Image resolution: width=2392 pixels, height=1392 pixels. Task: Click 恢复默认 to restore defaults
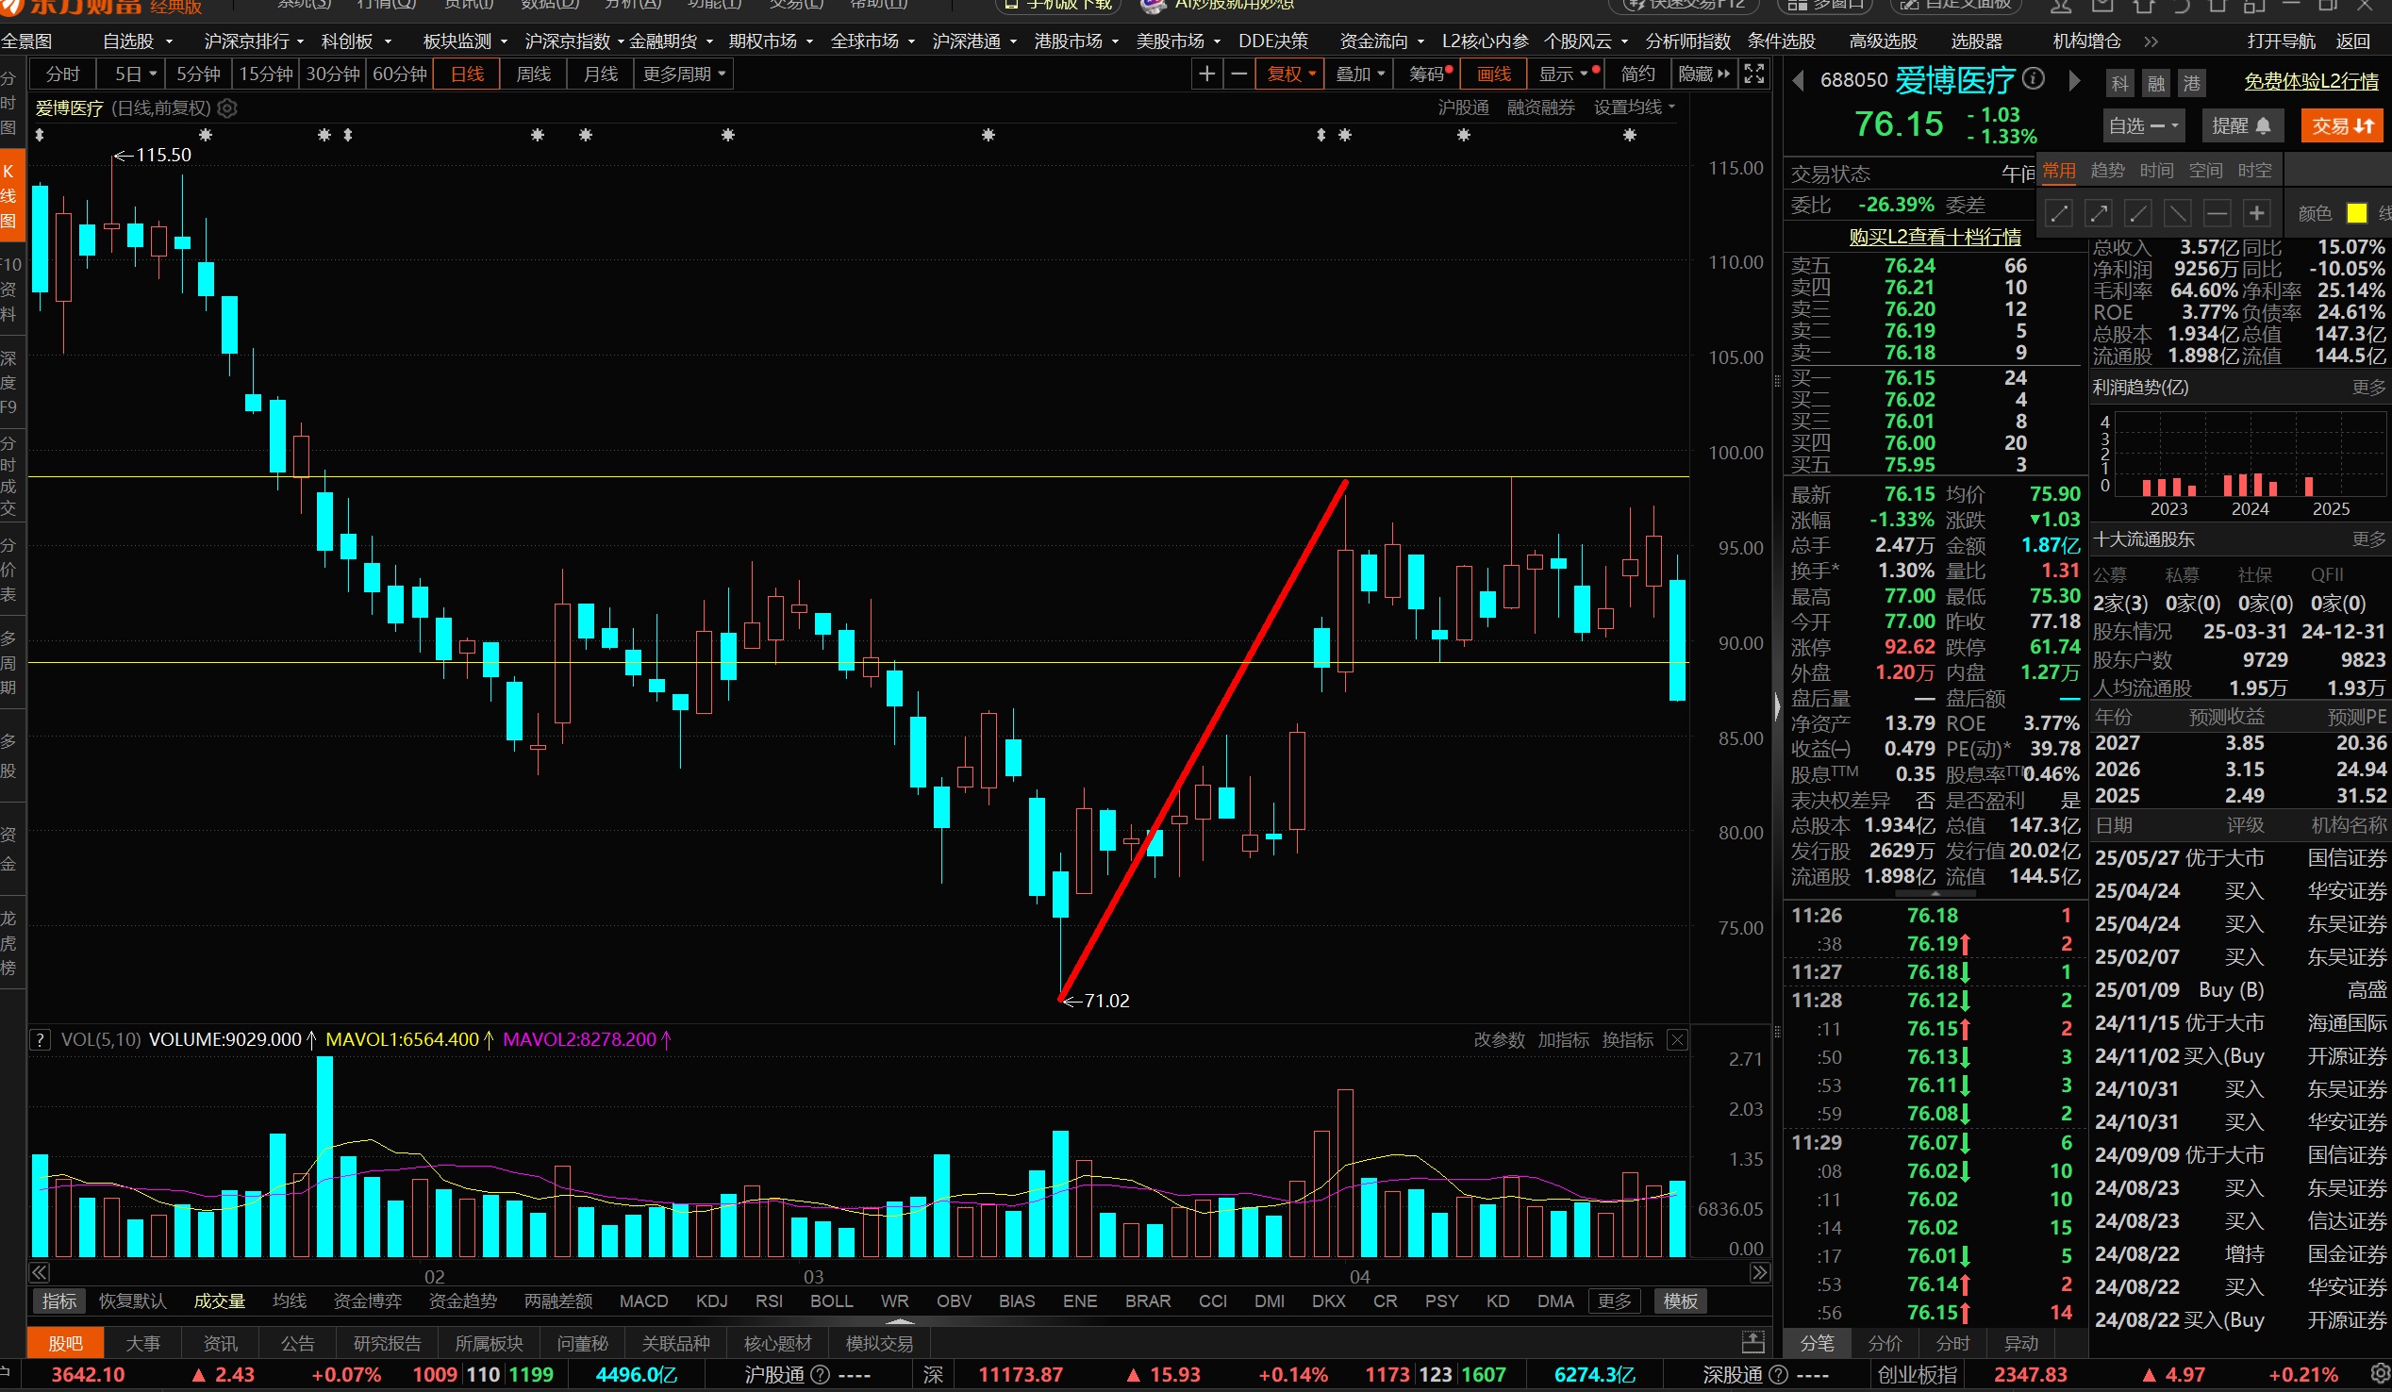point(133,1301)
